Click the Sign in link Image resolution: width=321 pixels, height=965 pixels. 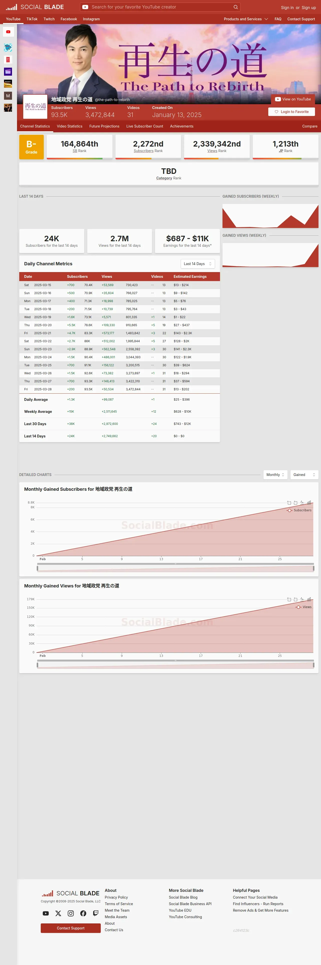287,8
